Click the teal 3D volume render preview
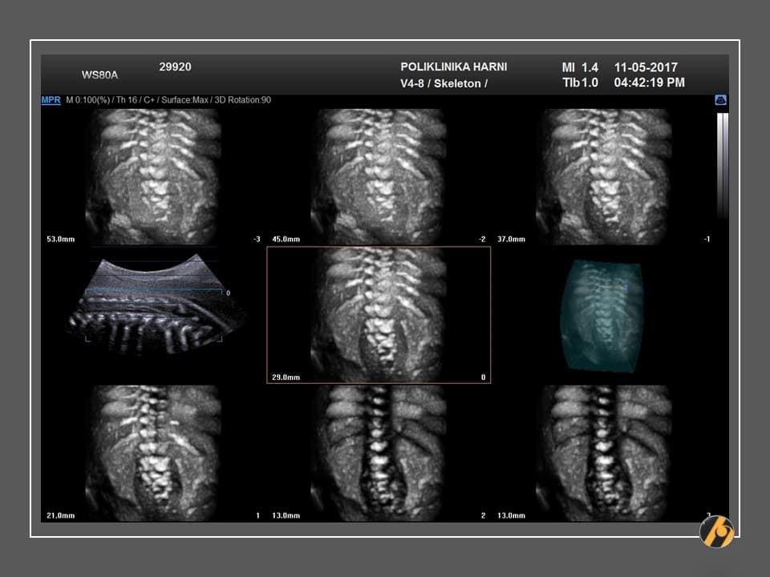 (602, 315)
